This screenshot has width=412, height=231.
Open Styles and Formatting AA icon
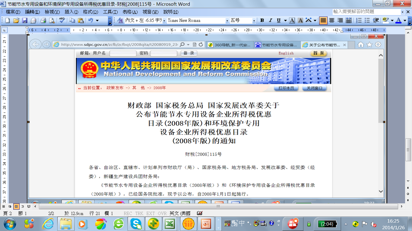(120, 20)
